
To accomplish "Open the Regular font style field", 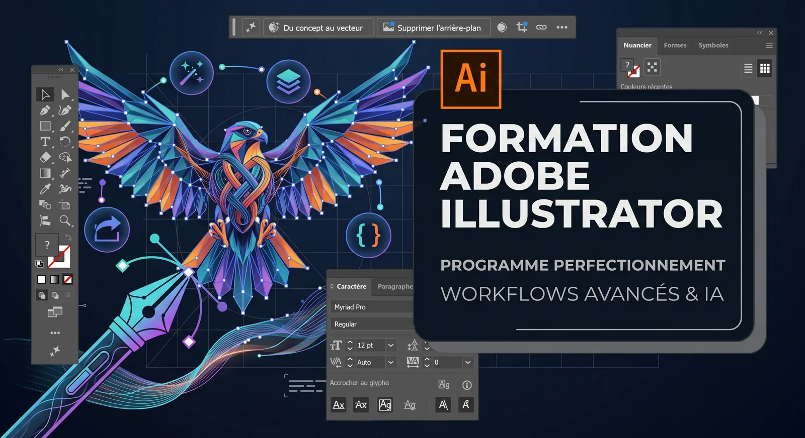I will tap(372, 324).
